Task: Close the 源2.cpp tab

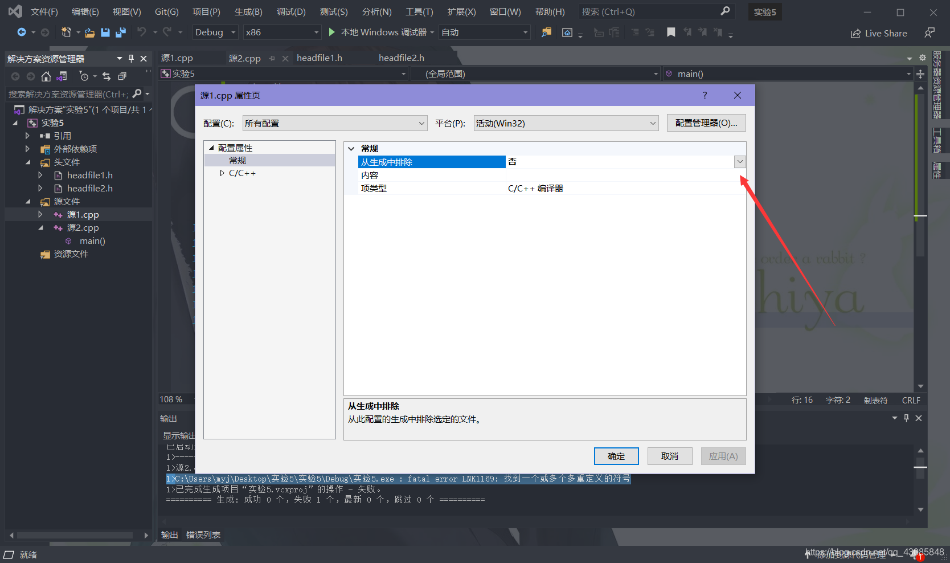Action: pos(285,58)
